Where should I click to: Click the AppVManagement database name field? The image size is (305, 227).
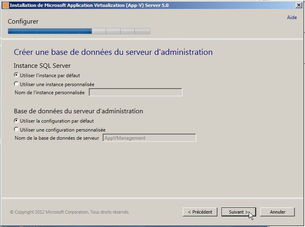[x=149, y=138]
